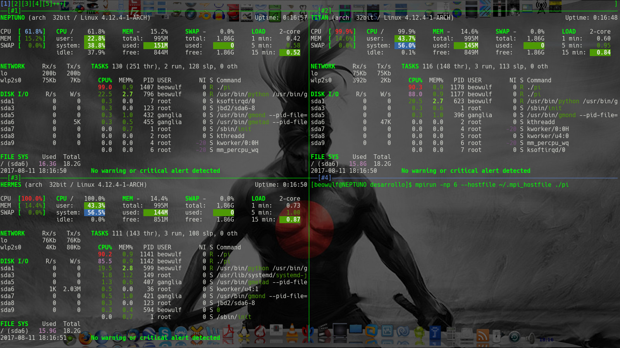Launch the Audacity headphones icon
The image size is (620, 348).
tap(219, 15)
